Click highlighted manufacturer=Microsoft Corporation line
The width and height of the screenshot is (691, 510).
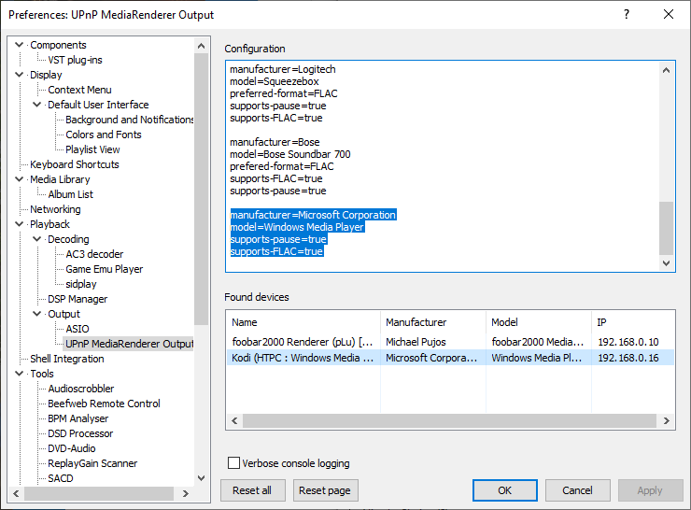313,215
